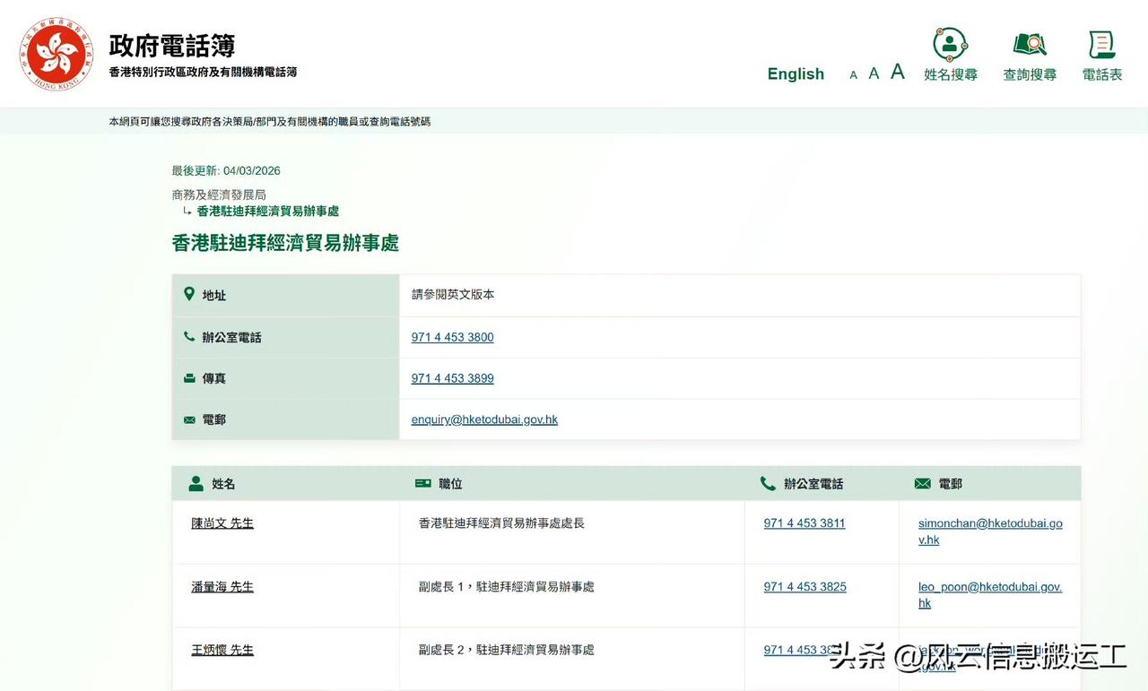
Task: Select the largest font size A
Action: (898, 72)
